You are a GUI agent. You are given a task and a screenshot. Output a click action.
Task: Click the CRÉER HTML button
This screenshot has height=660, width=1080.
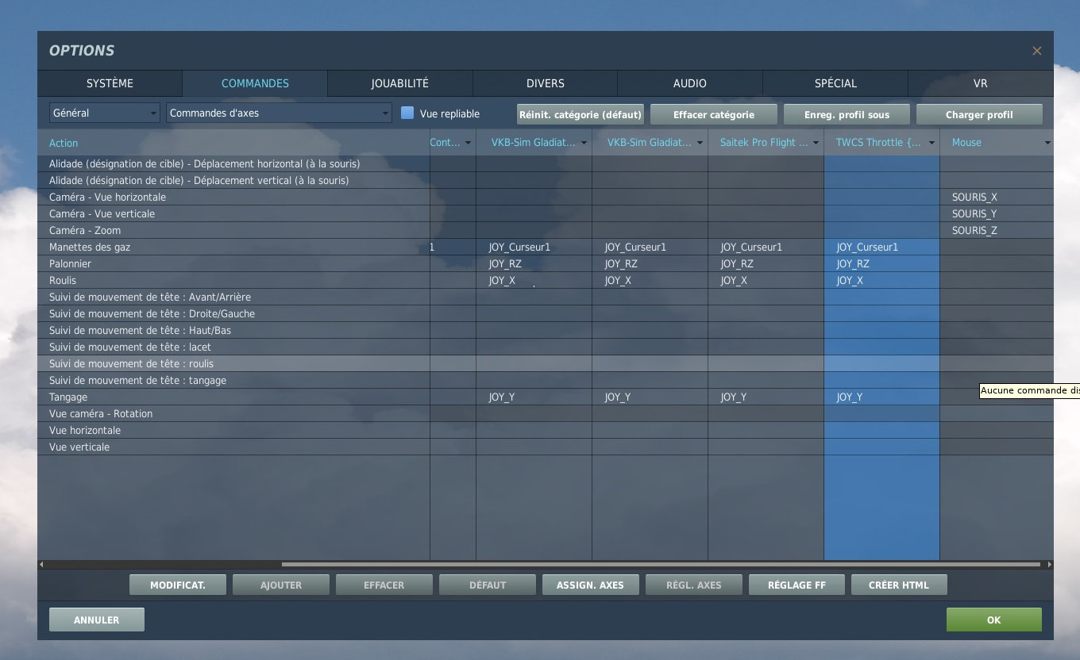click(899, 585)
